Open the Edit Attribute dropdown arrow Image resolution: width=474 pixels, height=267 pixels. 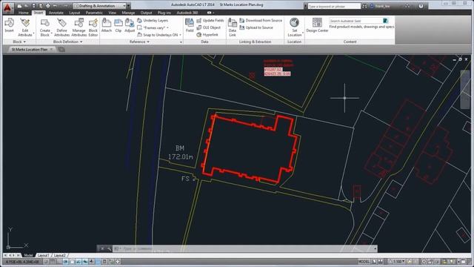(x=33, y=33)
